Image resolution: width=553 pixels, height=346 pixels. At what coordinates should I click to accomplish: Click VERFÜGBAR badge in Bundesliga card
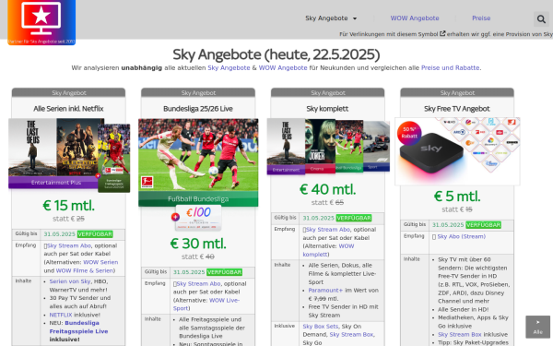224,272
